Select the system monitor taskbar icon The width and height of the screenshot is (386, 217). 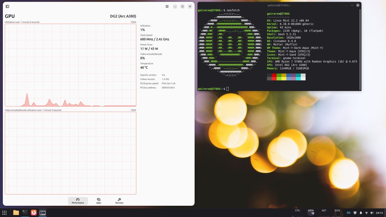[x=43, y=213]
